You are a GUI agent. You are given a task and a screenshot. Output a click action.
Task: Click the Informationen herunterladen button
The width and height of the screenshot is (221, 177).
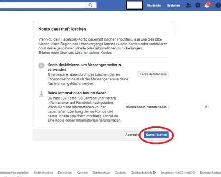[146, 107]
